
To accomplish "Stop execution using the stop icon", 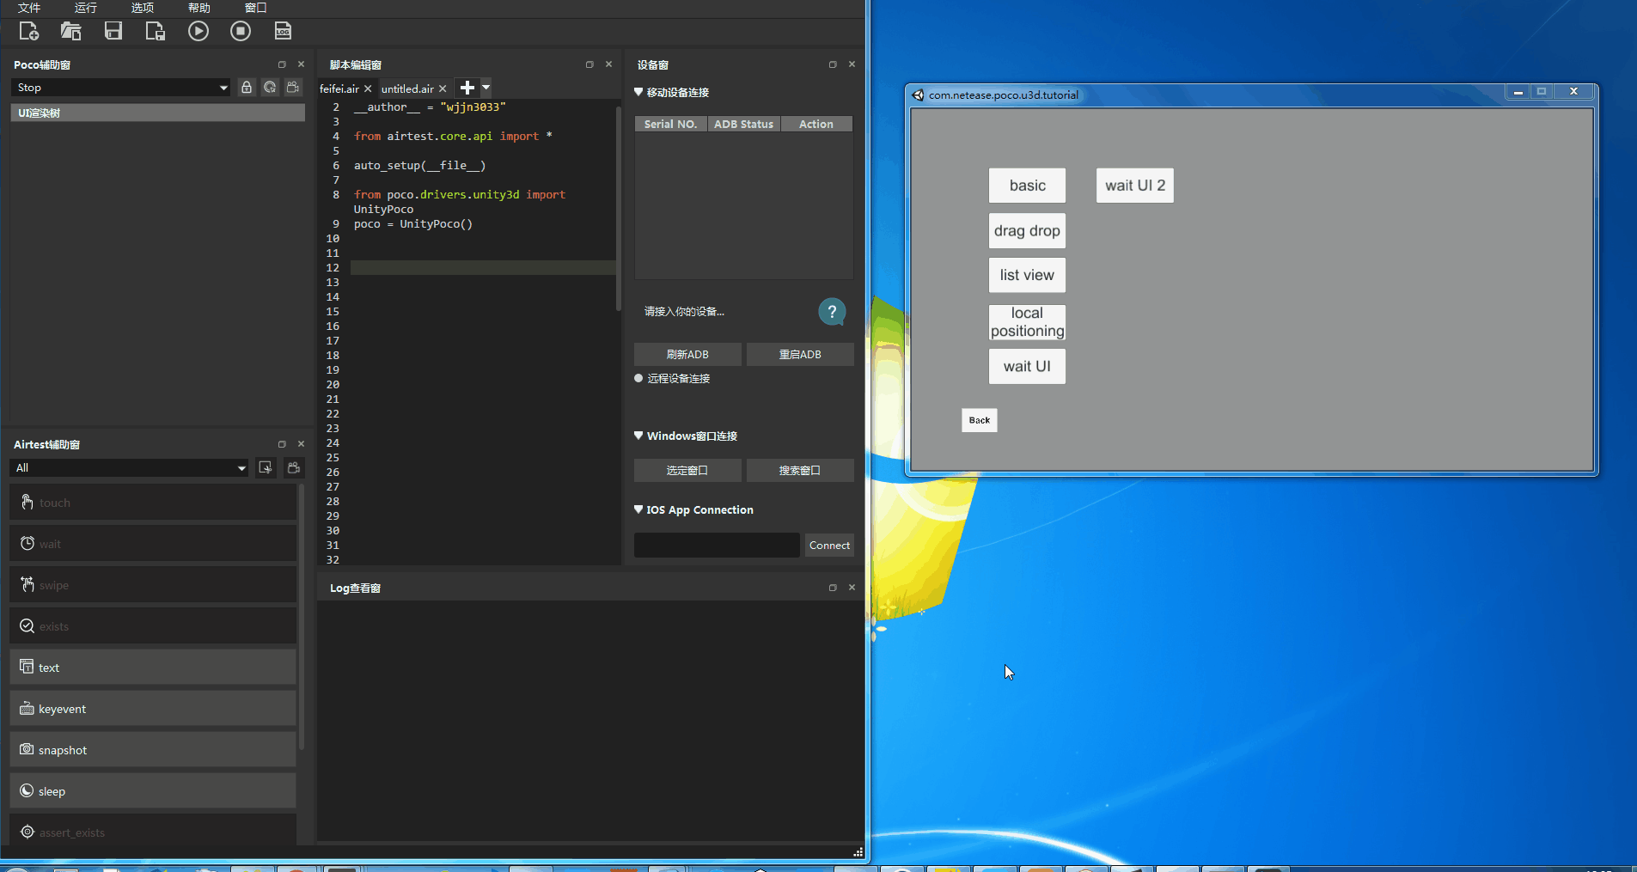I will (240, 30).
